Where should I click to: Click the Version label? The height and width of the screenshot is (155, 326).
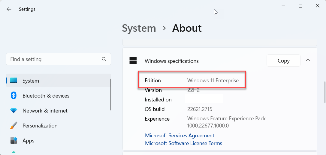pyautogui.click(x=153, y=90)
